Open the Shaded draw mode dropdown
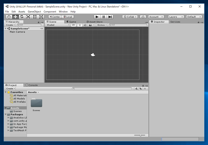Viewport: 208px width, 145px height. click(58, 25)
